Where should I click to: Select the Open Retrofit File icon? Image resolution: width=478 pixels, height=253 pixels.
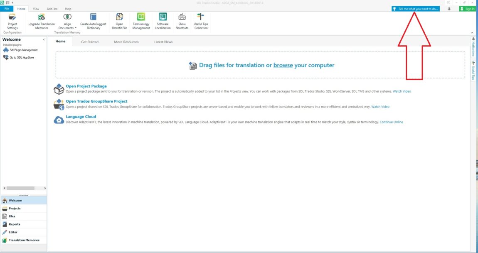click(120, 17)
